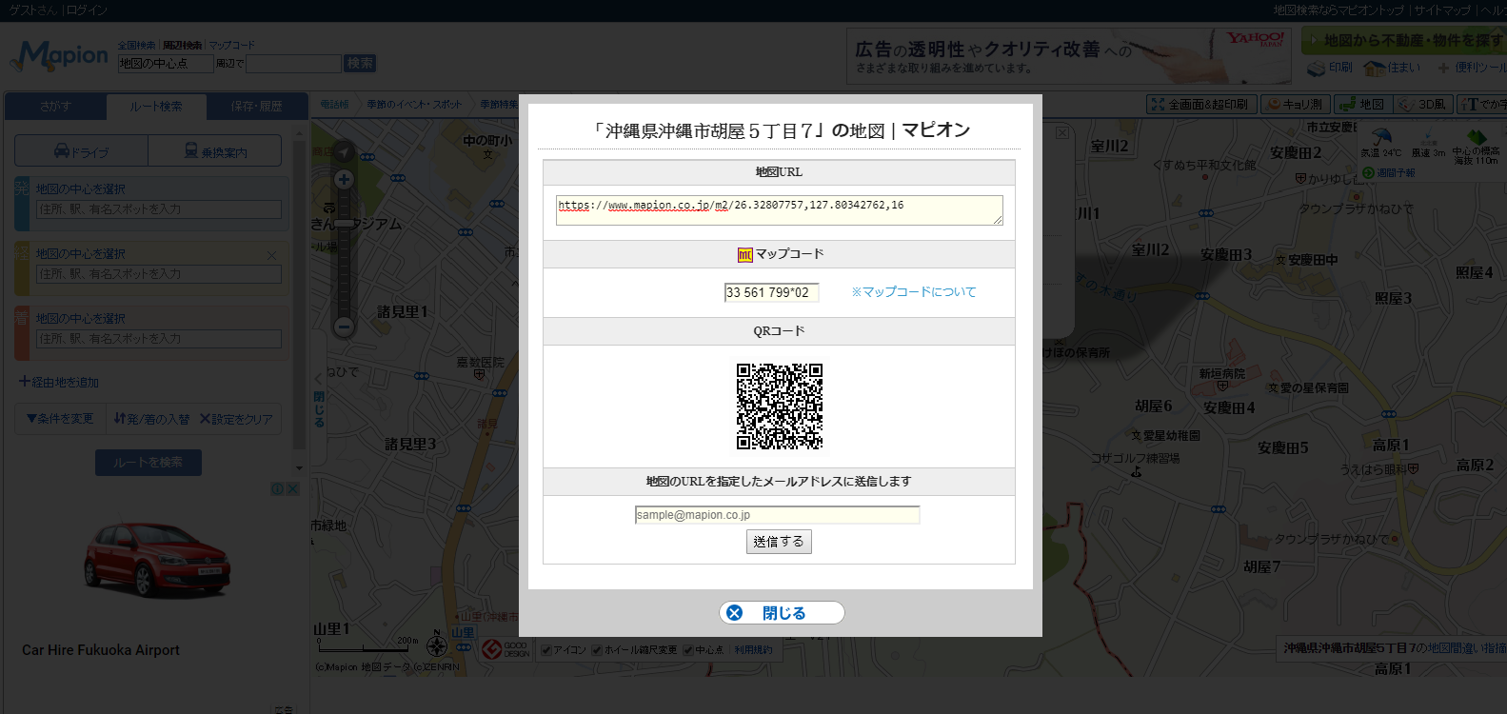Click the departure 発 address field
This screenshot has width=1507, height=714.
tap(159, 209)
